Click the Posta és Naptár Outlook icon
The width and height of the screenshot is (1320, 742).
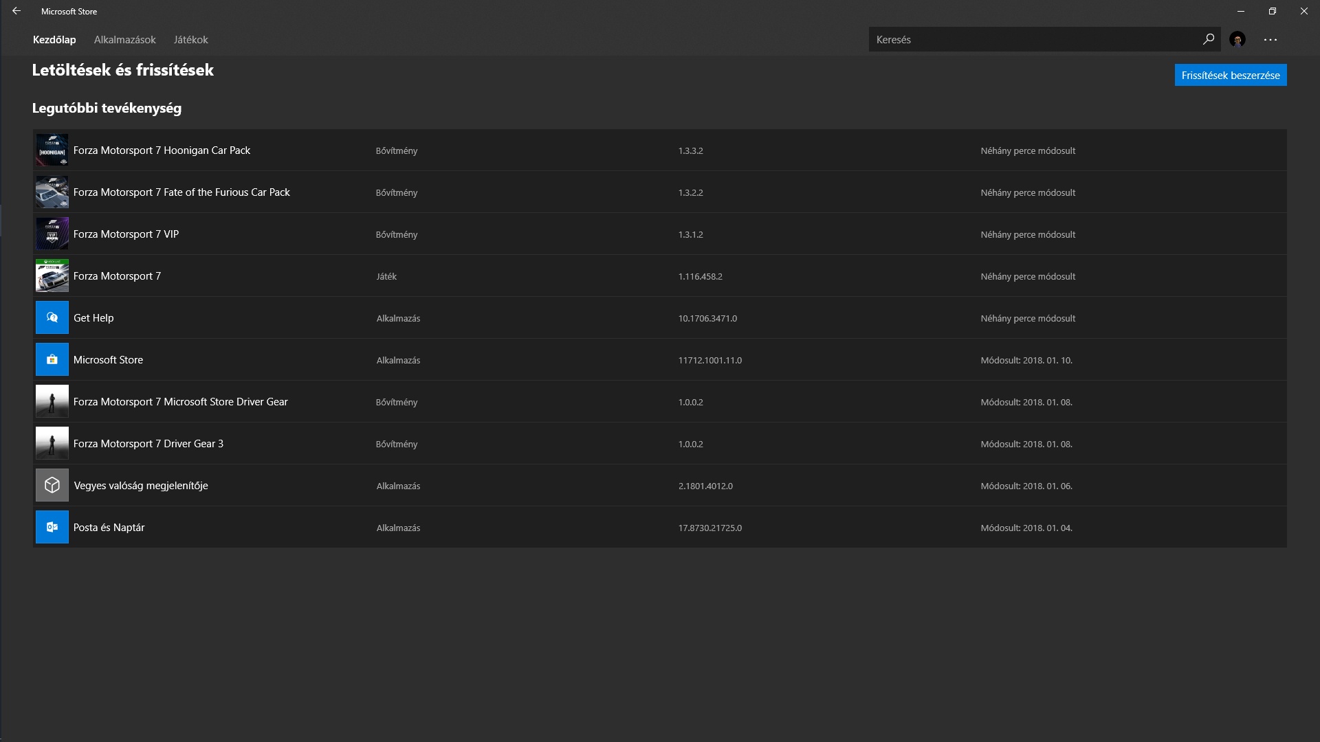[x=52, y=527]
